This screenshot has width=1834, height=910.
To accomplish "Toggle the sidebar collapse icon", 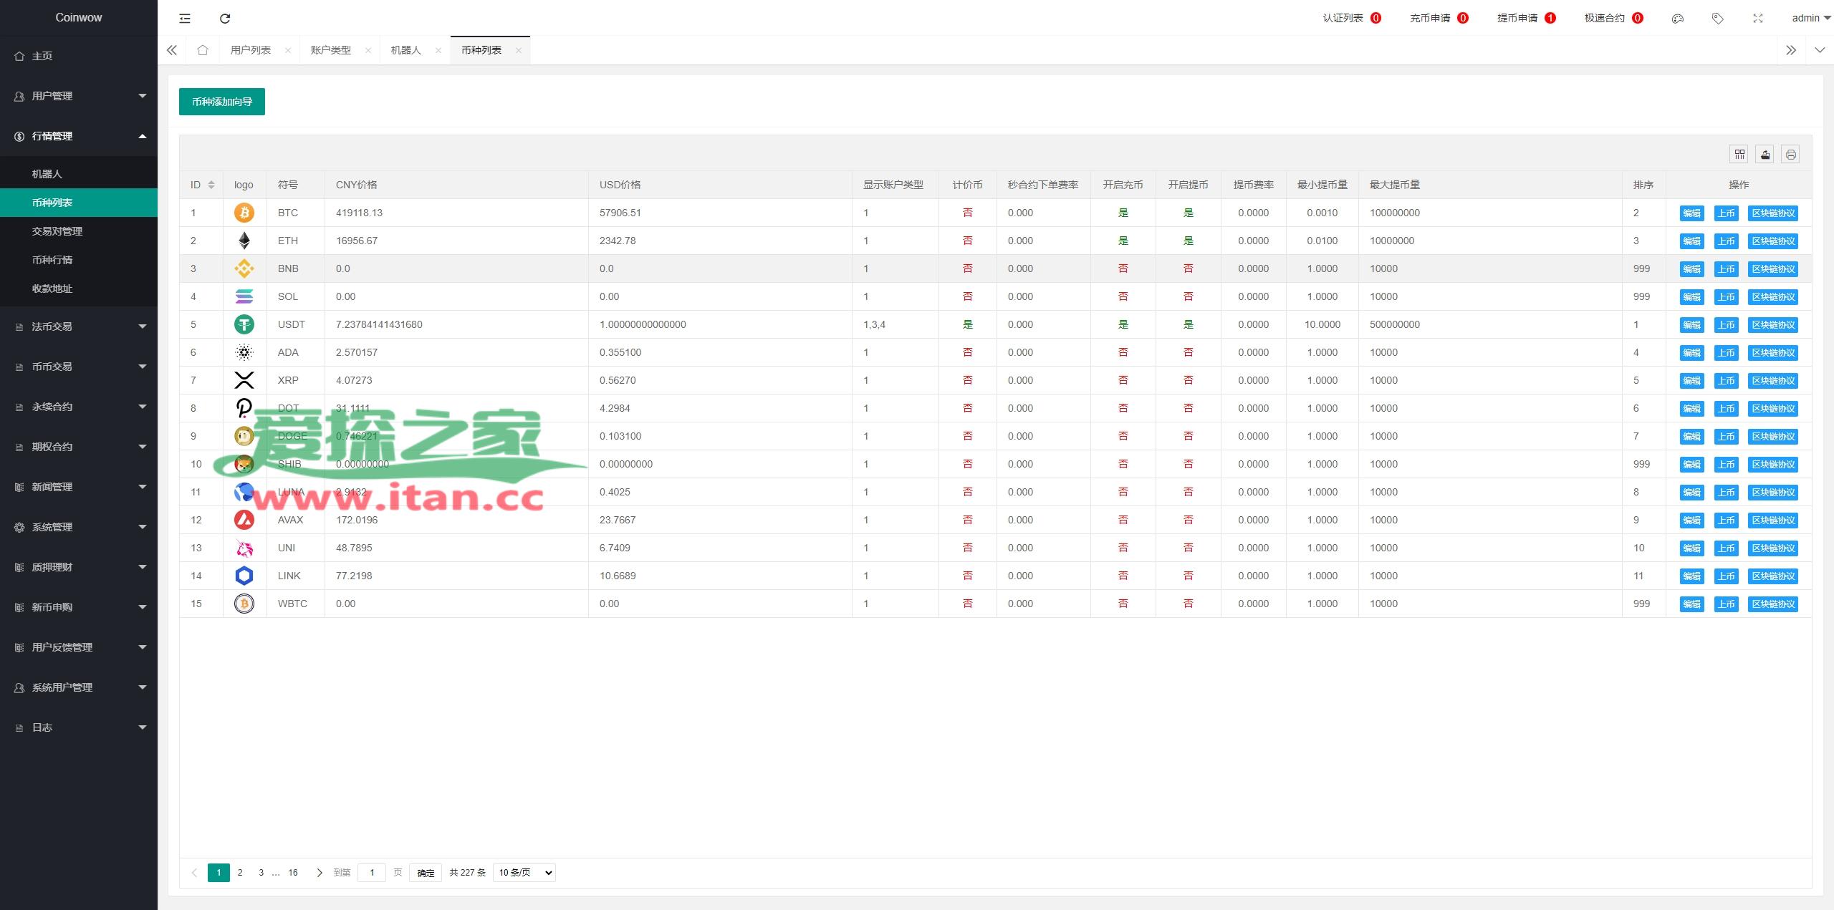I will pos(185,19).
